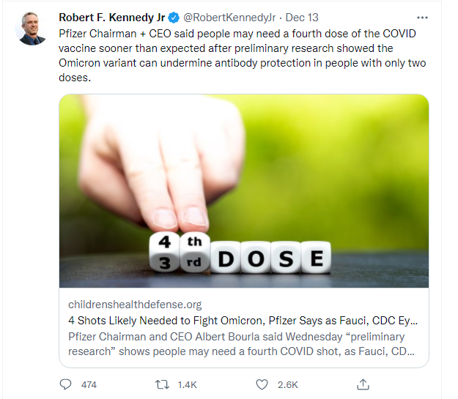The image size is (458, 399).
Task: Click the tweet text about Pfizer Chairman
Action: [x=243, y=56]
